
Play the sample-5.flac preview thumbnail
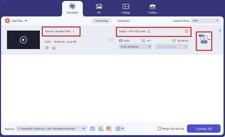click(23, 40)
